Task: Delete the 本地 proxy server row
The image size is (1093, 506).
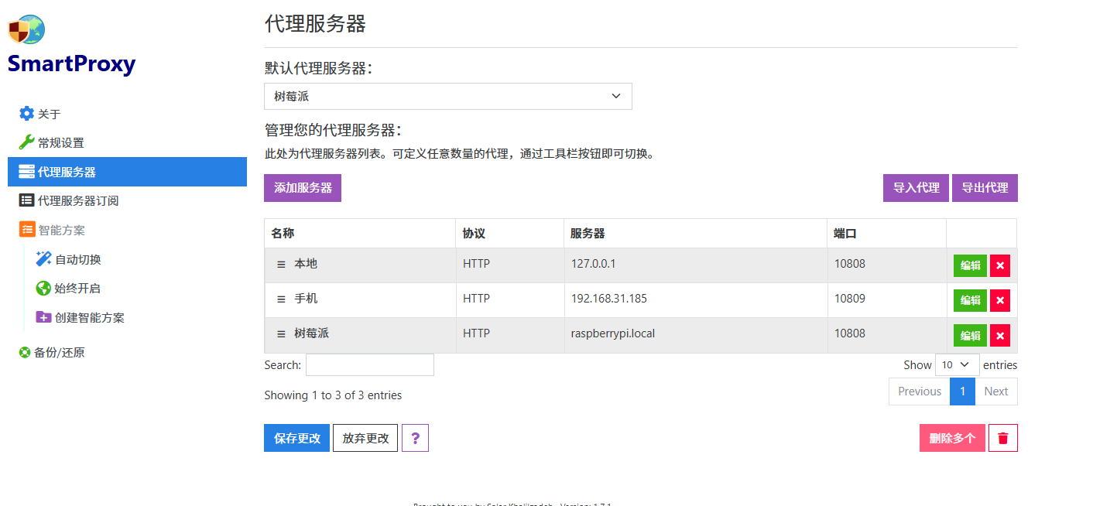Action: pyautogui.click(x=999, y=265)
